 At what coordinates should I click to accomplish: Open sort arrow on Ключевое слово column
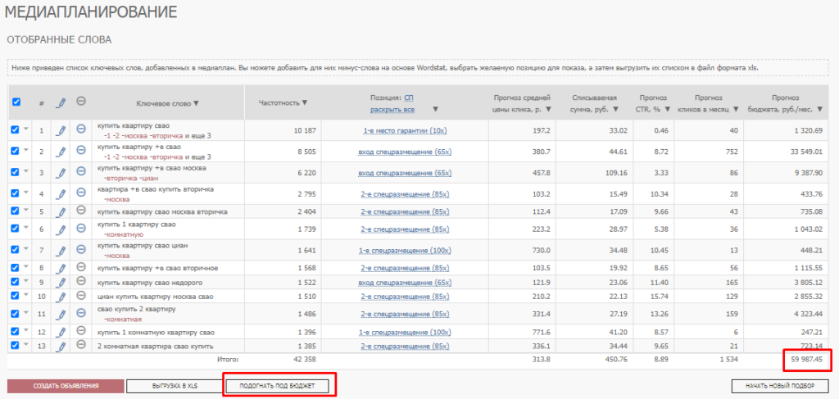[x=196, y=103]
